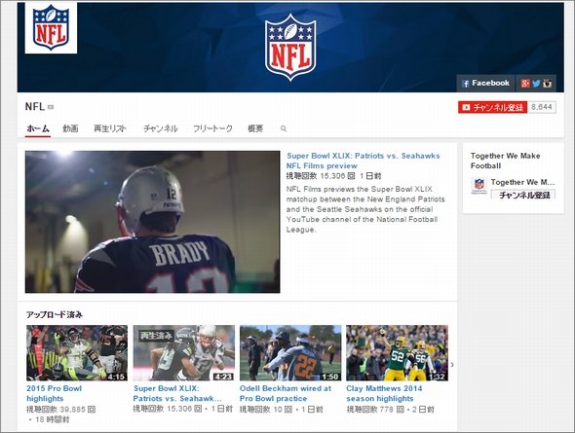The image size is (575, 433).
Task: Click the 8,644 subscriber count box
Action: coord(542,107)
